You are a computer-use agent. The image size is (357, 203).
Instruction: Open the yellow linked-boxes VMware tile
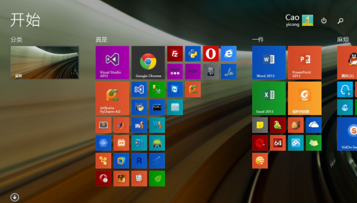(103, 161)
